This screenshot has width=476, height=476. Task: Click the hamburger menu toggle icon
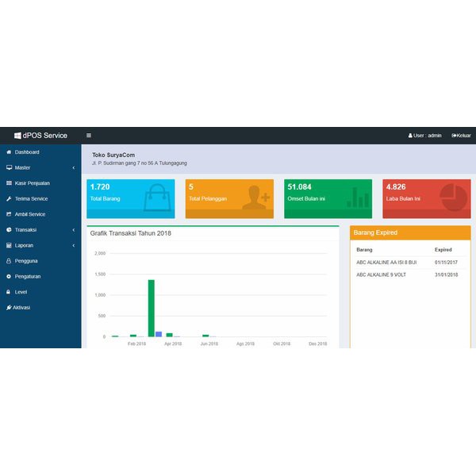[x=89, y=136]
